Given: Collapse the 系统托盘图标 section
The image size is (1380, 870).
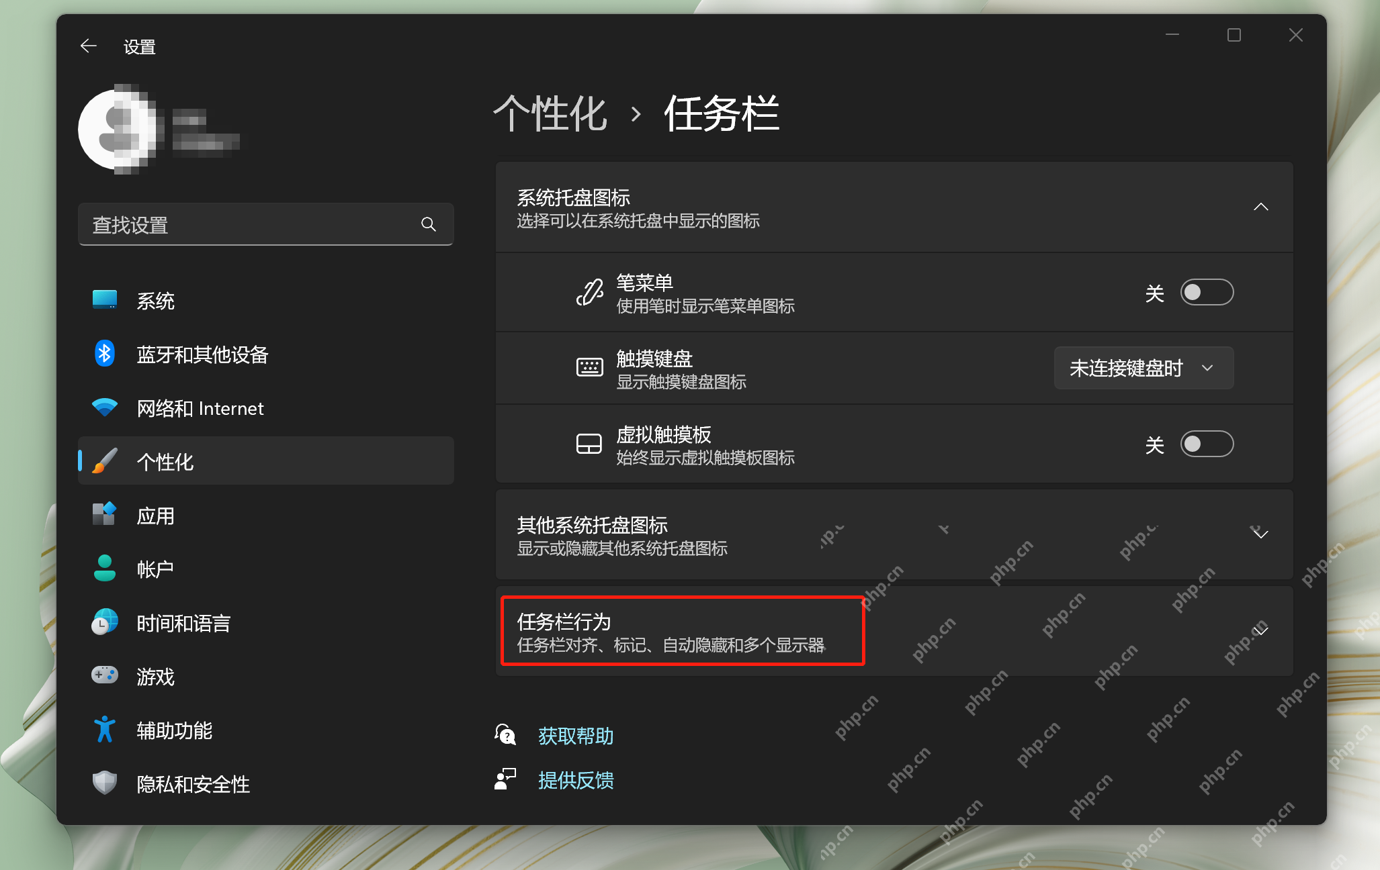Looking at the screenshot, I should pyautogui.click(x=1261, y=207).
